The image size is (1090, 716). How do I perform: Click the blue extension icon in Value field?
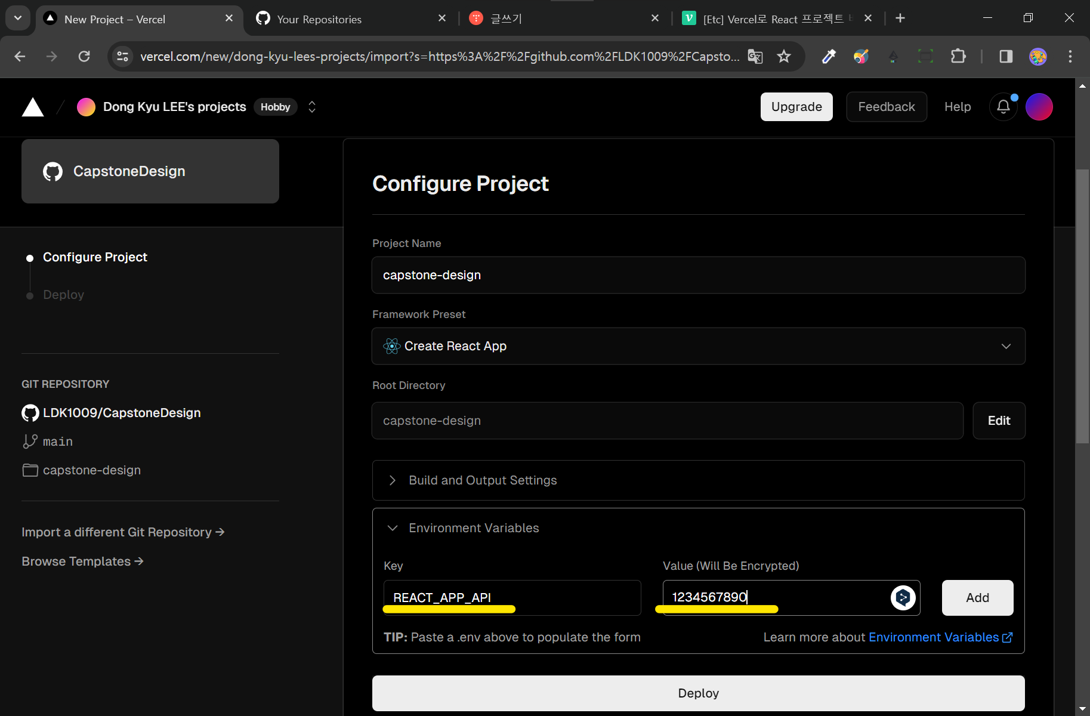(903, 597)
